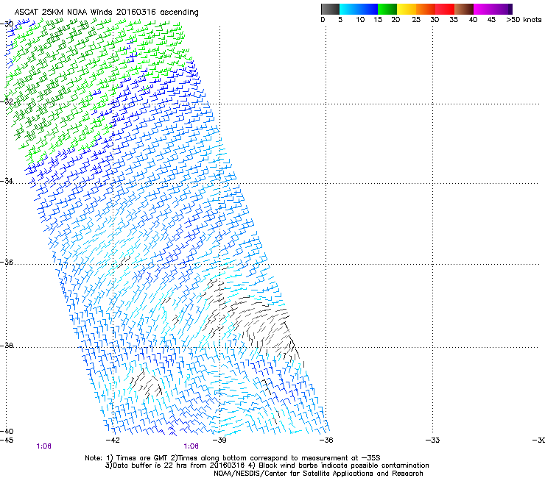Click the -33 longitude axis label
Image resolution: width=545 pixels, height=478 pixels.
[432, 440]
